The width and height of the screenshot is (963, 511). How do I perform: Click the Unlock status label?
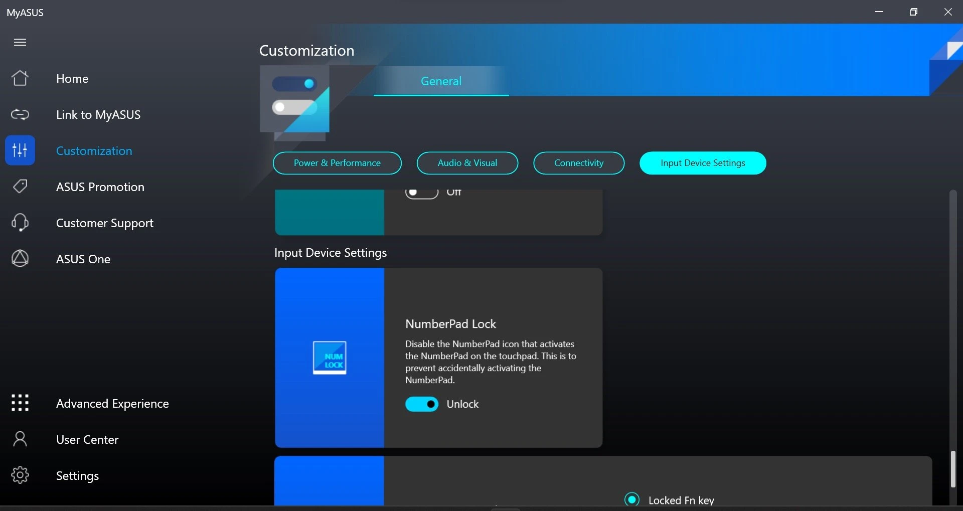click(x=462, y=404)
